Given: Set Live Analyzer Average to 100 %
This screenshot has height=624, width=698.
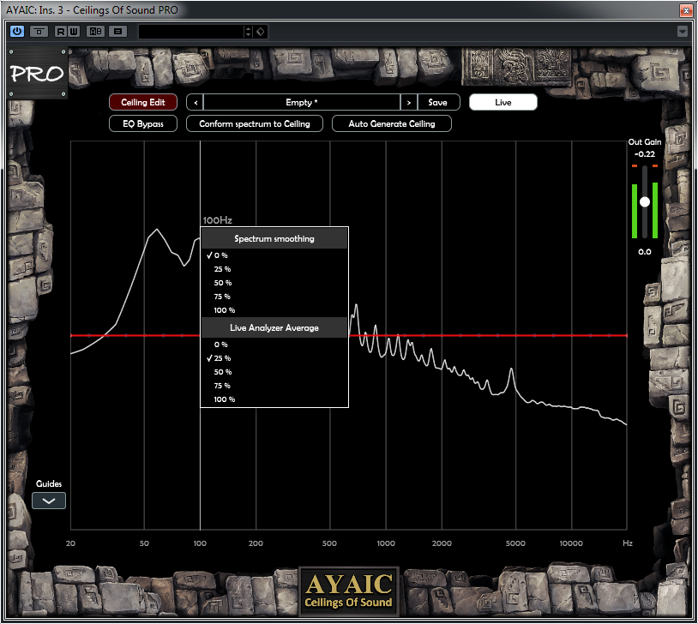Looking at the screenshot, I should click(x=274, y=399).
